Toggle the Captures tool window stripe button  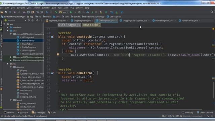pyautogui.click(x=1, y=55)
